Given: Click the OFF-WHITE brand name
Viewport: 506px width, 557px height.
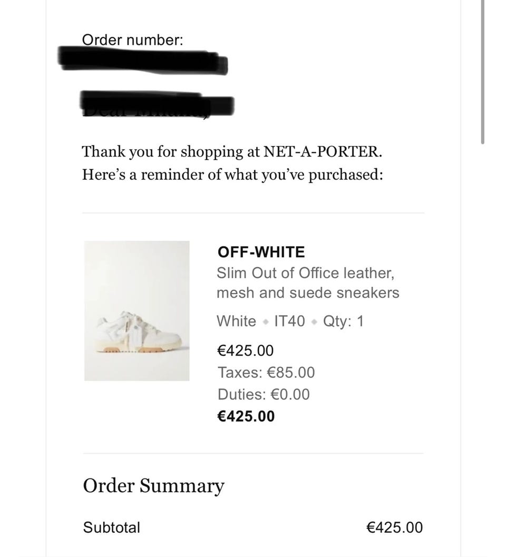Looking at the screenshot, I should click(x=261, y=252).
